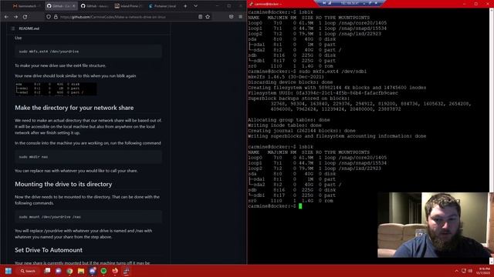Show hidden system tray icons
The image size is (494, 277).
click(456, 271)
